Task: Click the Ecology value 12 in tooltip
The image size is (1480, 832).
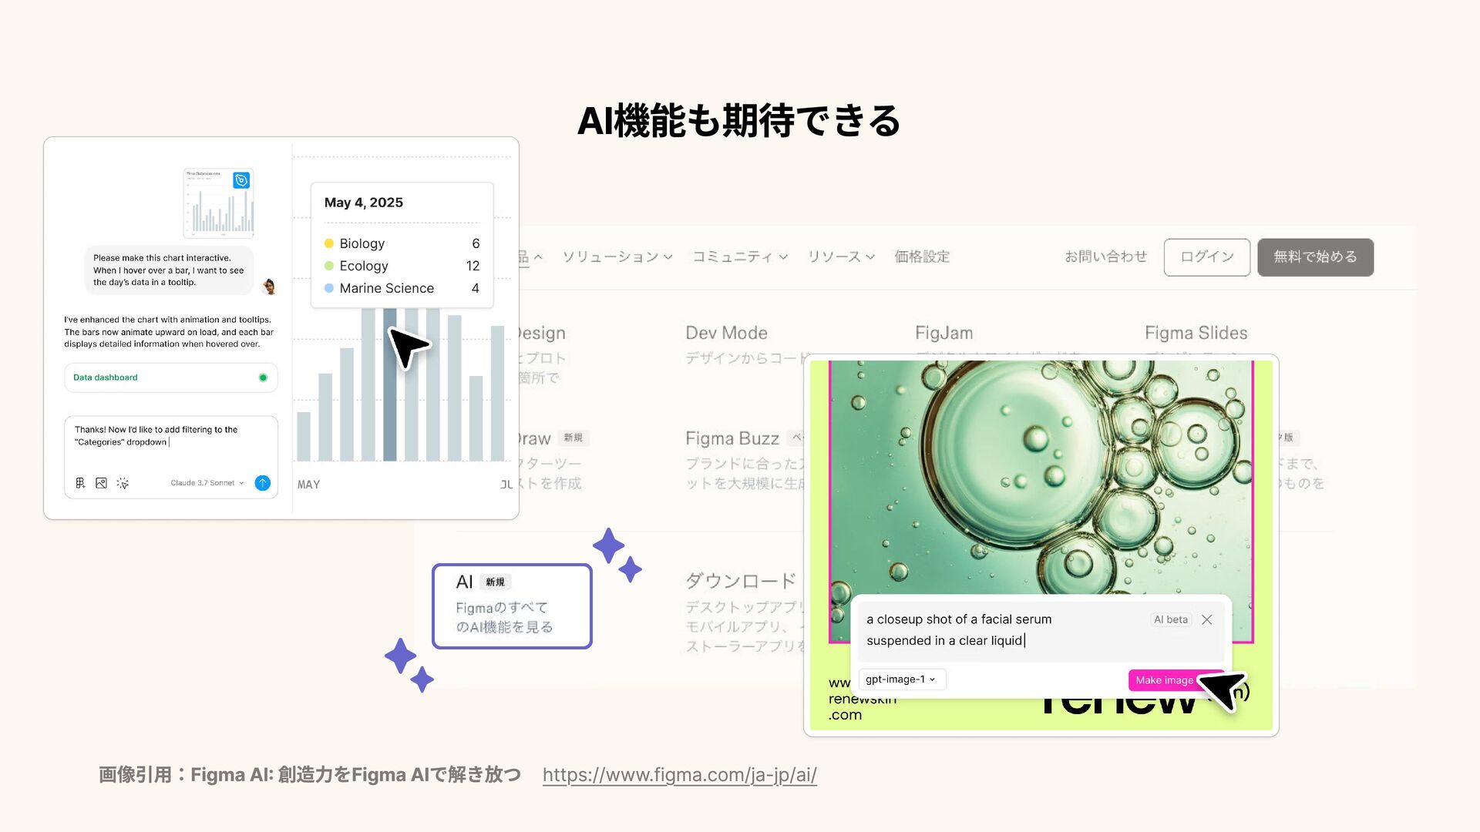Action: pyautogui.click(x=473, y=266)
